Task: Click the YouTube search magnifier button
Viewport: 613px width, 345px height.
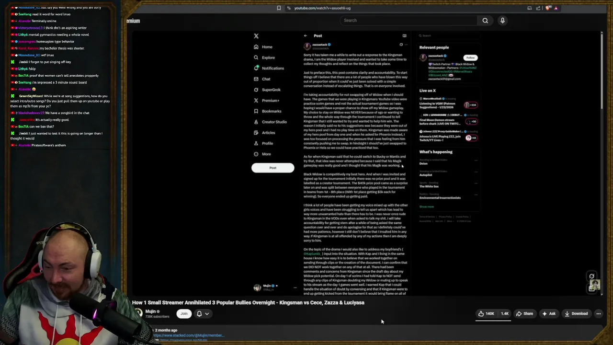Action: (x=485, y=20)
